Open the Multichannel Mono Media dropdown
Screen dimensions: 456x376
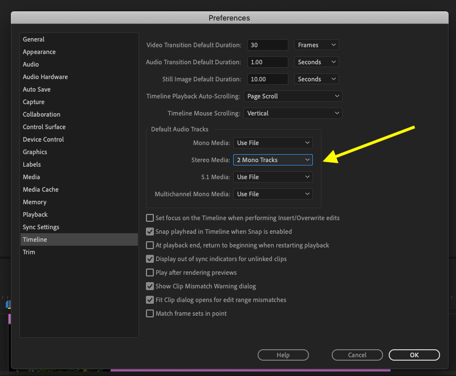point(272,194)
